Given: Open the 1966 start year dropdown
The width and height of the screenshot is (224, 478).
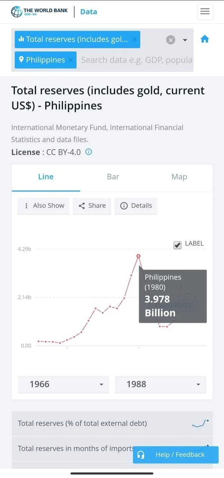Looking at the screenshot, I should tap(63, 385).
